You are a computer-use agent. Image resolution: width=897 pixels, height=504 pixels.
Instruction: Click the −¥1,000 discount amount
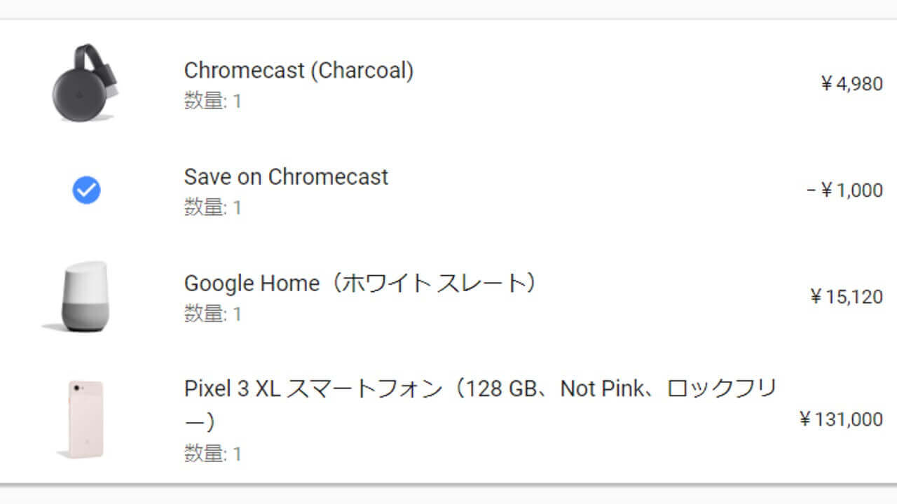coord(844,190)
